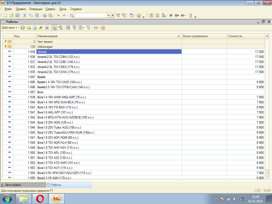Edit the current item with the pencil icon
This screenshot has width=272, height=204.
click(x=41, y=28)
